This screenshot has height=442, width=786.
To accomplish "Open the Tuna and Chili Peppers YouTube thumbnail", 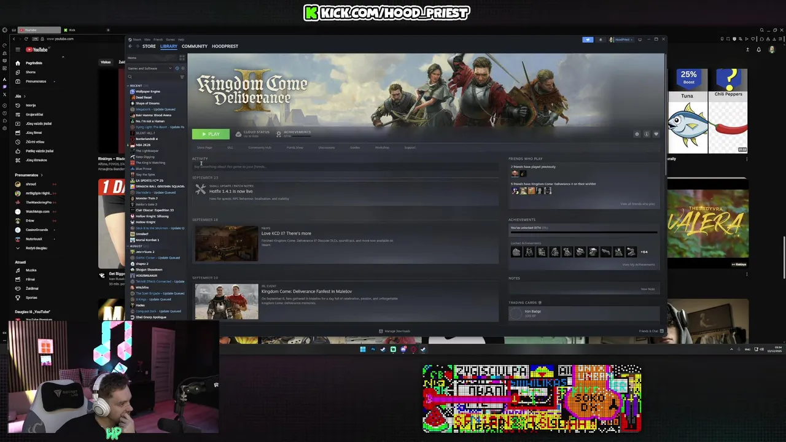I will pos(707,110).
